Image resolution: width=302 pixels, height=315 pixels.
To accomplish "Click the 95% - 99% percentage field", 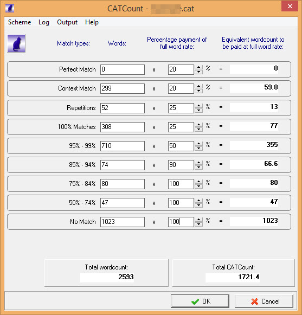I will point(181,146).
